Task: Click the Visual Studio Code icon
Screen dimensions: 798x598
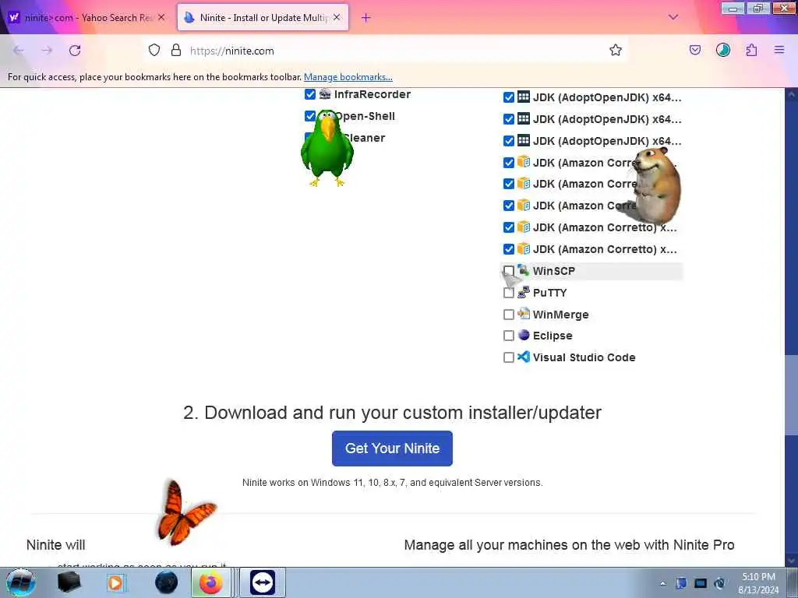Action: pyautogui.click(x=524, y=357)
